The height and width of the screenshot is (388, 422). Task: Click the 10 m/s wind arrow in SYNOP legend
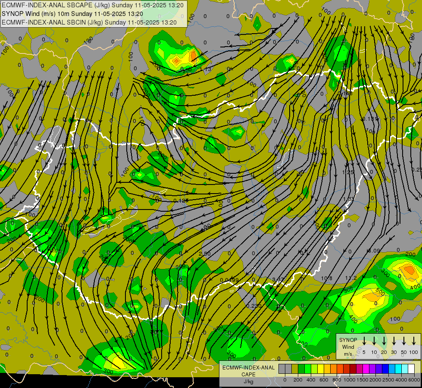tap(374, 341)
